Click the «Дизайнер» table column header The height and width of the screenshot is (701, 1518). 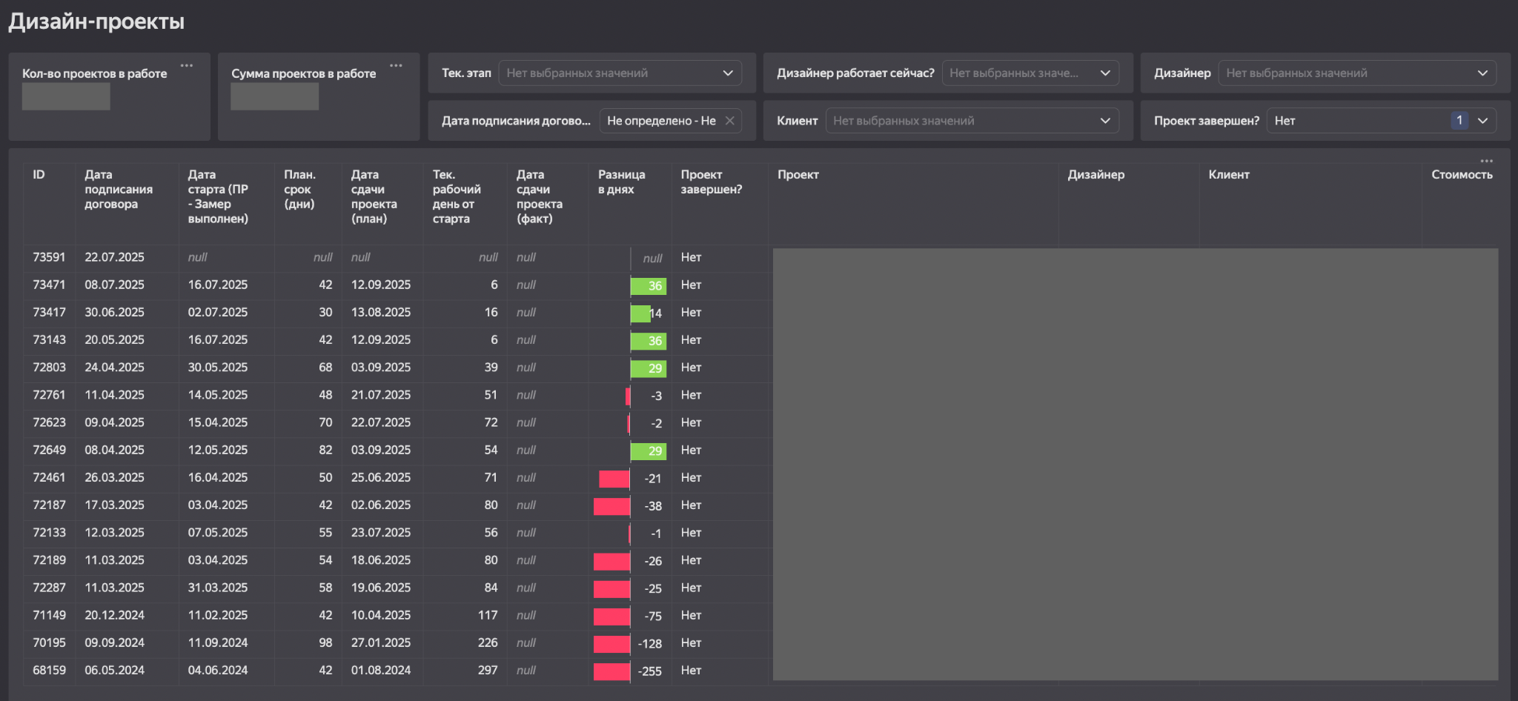tap(1096, 175)
